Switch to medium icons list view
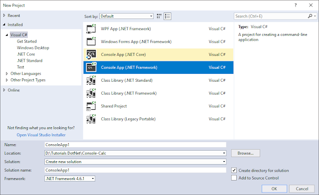The image size is (319, 195). [167, 16]
